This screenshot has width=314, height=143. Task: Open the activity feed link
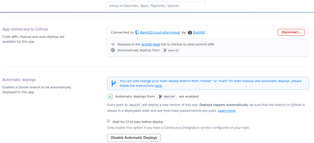[151, 44]
